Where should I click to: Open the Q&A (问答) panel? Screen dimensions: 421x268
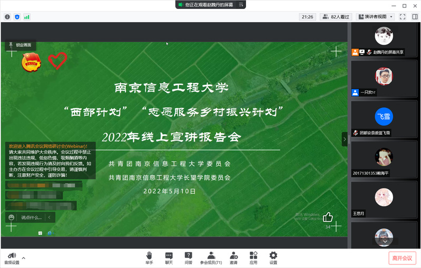point(189,257)
